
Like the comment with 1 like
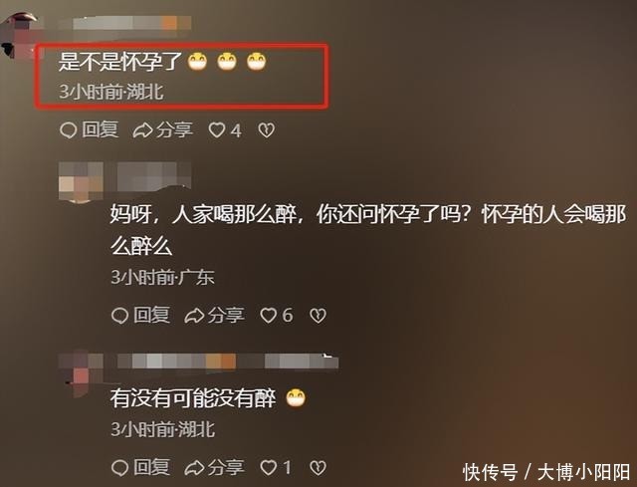point(277,467)
